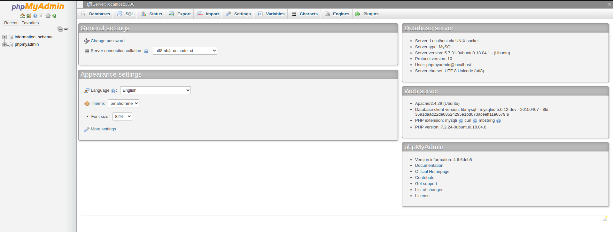Open Server connection collation dropdown
This screenshot has height=232, width=613.
[x=185, y=51]
